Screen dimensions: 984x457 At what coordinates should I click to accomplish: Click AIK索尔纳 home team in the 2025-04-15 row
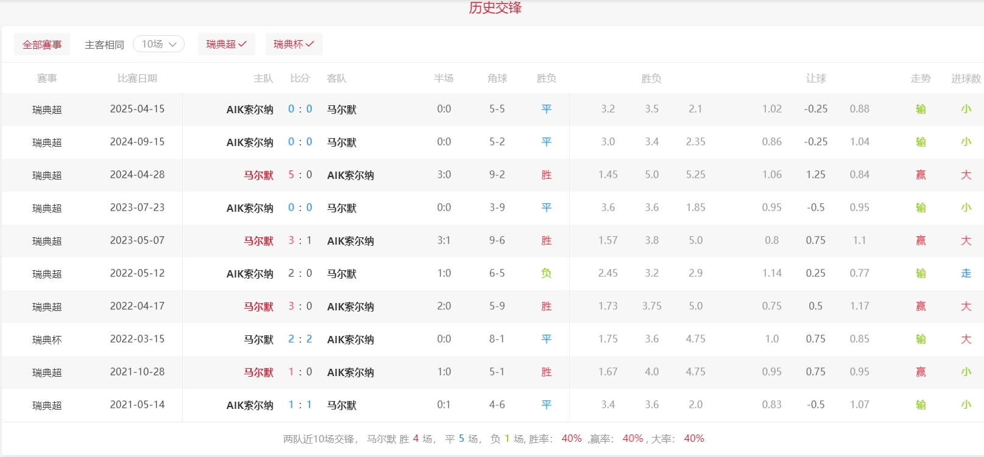click(x=250, y=110)
